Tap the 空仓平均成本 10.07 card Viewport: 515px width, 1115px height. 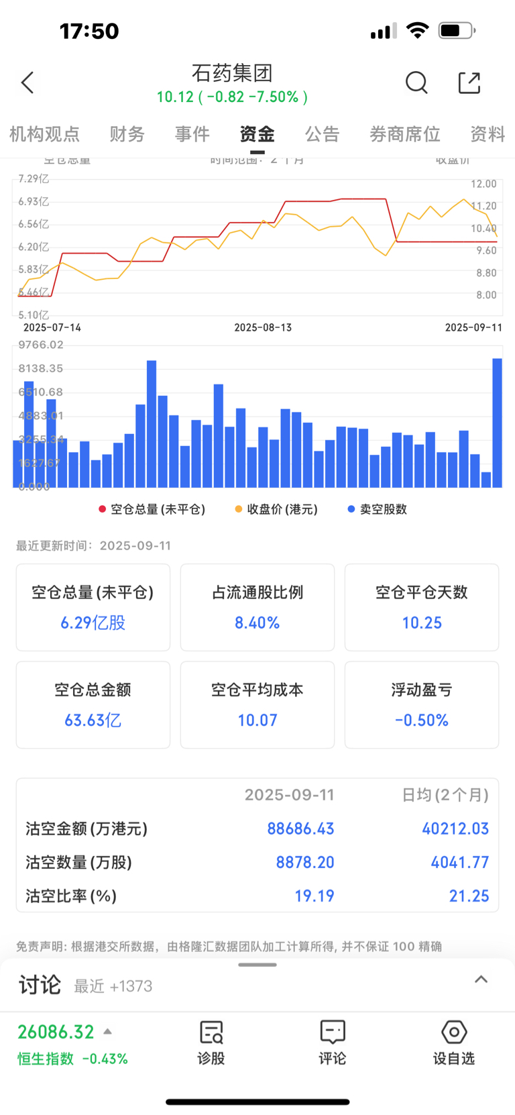click(257, 704)
